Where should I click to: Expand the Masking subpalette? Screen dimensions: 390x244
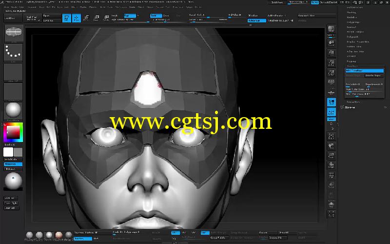click(x=351, y=13)
